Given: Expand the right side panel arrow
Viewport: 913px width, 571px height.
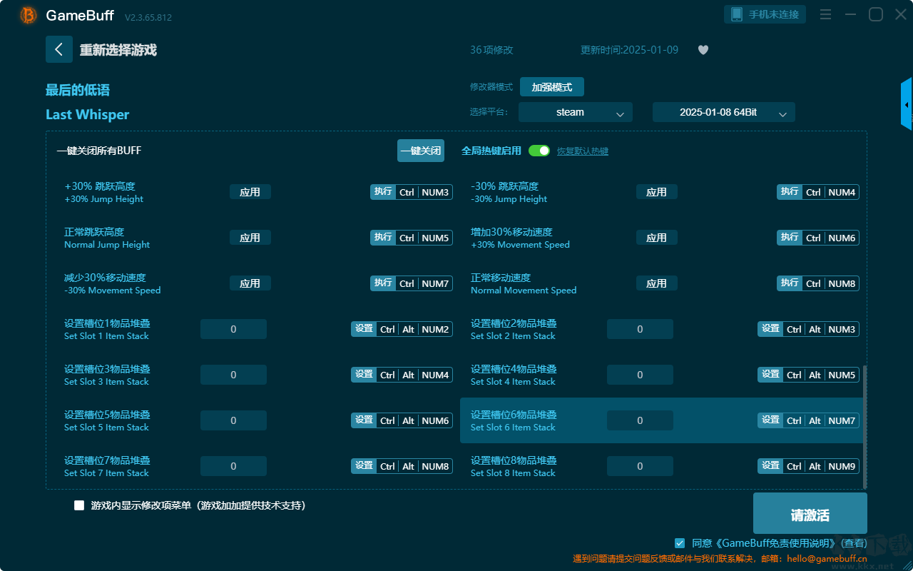Looking at the screenshot, I should click(x=907, y=104).
